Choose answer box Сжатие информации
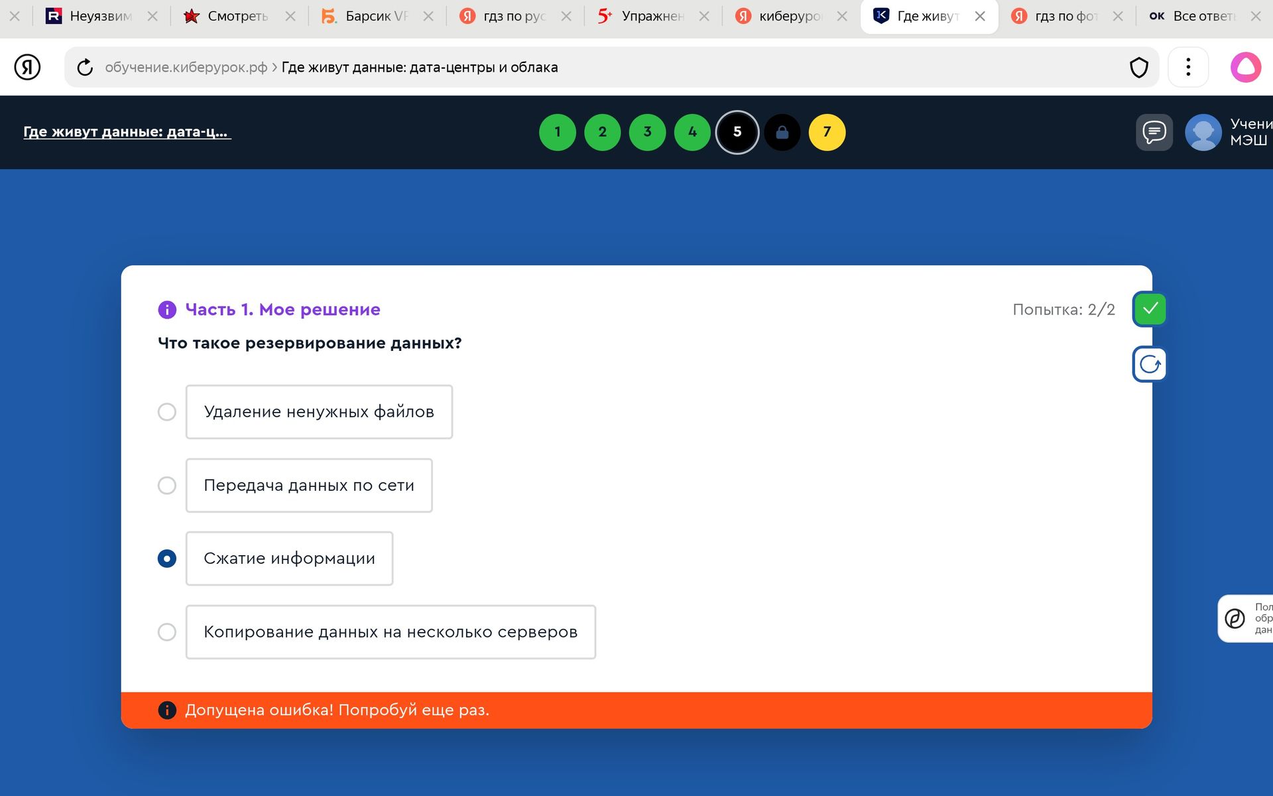 [x=289, y=559]
